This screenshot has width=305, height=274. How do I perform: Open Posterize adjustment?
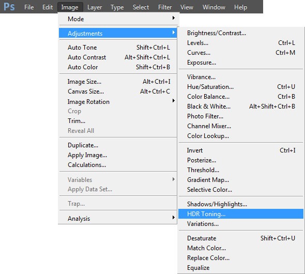tap(241, 160)
